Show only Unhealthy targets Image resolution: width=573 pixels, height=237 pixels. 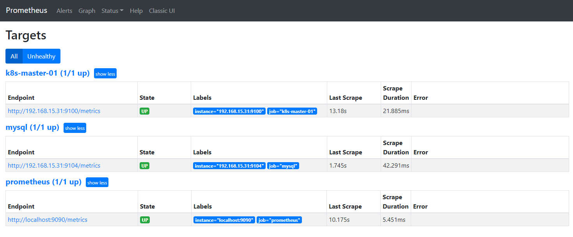[x=41, y=56]
